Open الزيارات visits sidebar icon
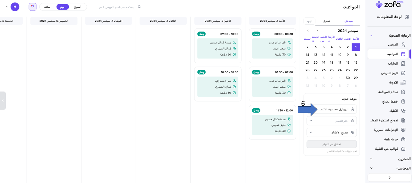 click(403, 63)
